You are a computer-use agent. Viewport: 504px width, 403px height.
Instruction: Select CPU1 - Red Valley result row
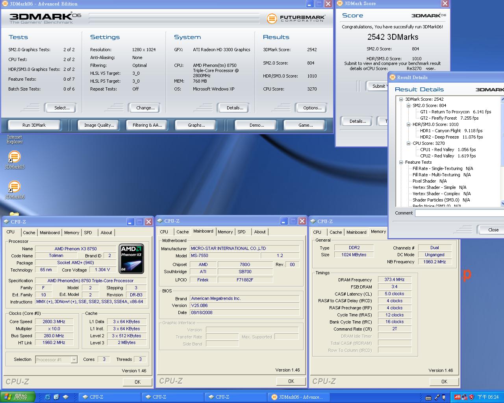[448, 150]
